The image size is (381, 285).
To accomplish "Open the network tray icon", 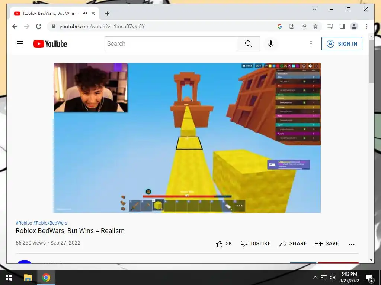I will [x=324, y=278].
